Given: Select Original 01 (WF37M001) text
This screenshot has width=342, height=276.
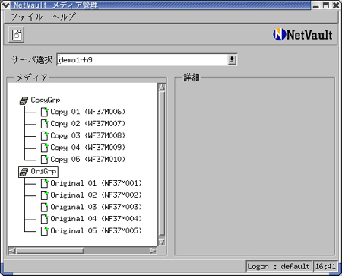Looking at the screenshot, I should pyautogui.click(x=97, y=183).
